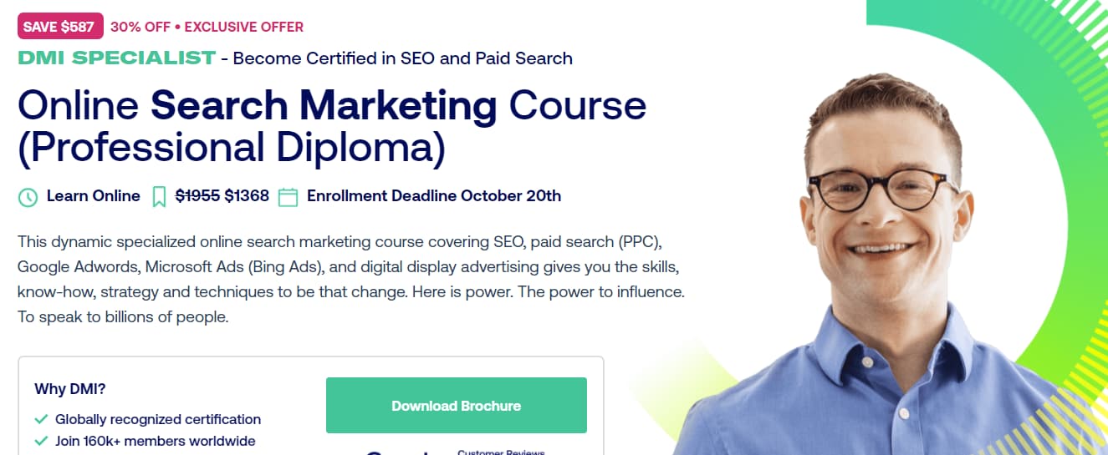Click the crossed-out $1955 price
This screenshot has width=1108, height=455.
[x=197, y=196]
